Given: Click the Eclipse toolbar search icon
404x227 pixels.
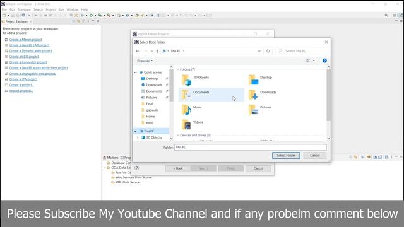Looking at the screenshot, I should [x=386, y=15].
